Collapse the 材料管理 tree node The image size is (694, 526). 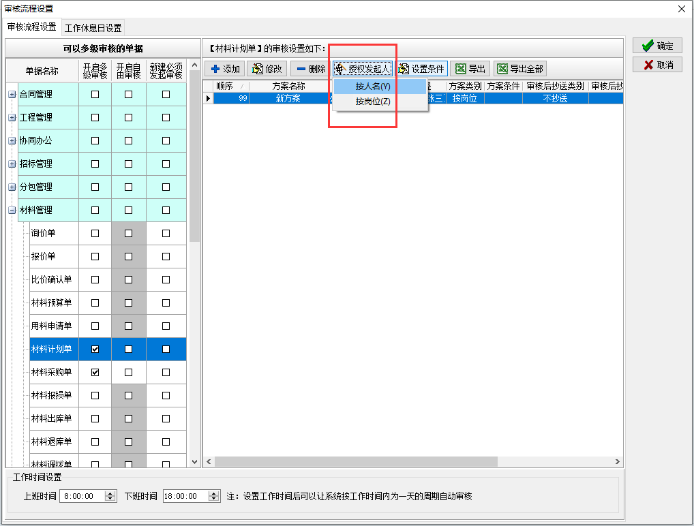pyautogui.click(x=11, y=210)
